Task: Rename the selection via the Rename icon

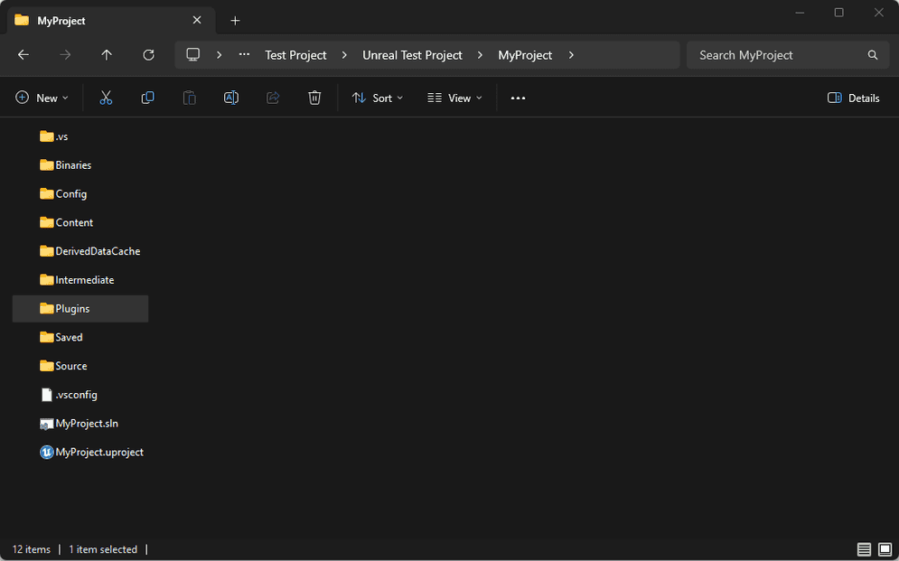Action: tap(230, 97)
